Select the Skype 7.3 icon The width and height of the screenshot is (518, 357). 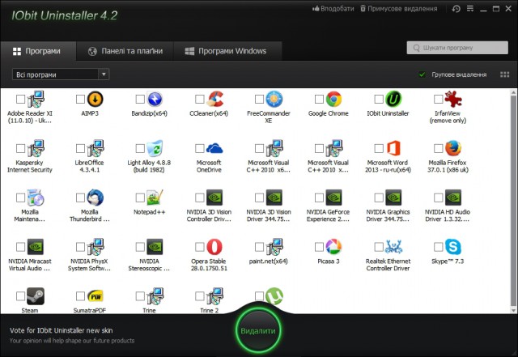[453, 247]
